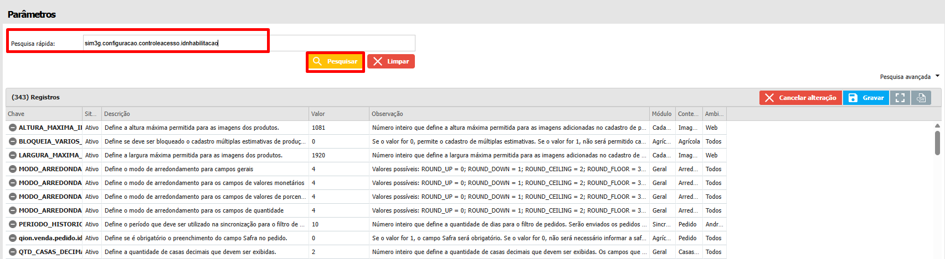Sort by Conte... column header

pyautogui.click(x=689, y=114)
